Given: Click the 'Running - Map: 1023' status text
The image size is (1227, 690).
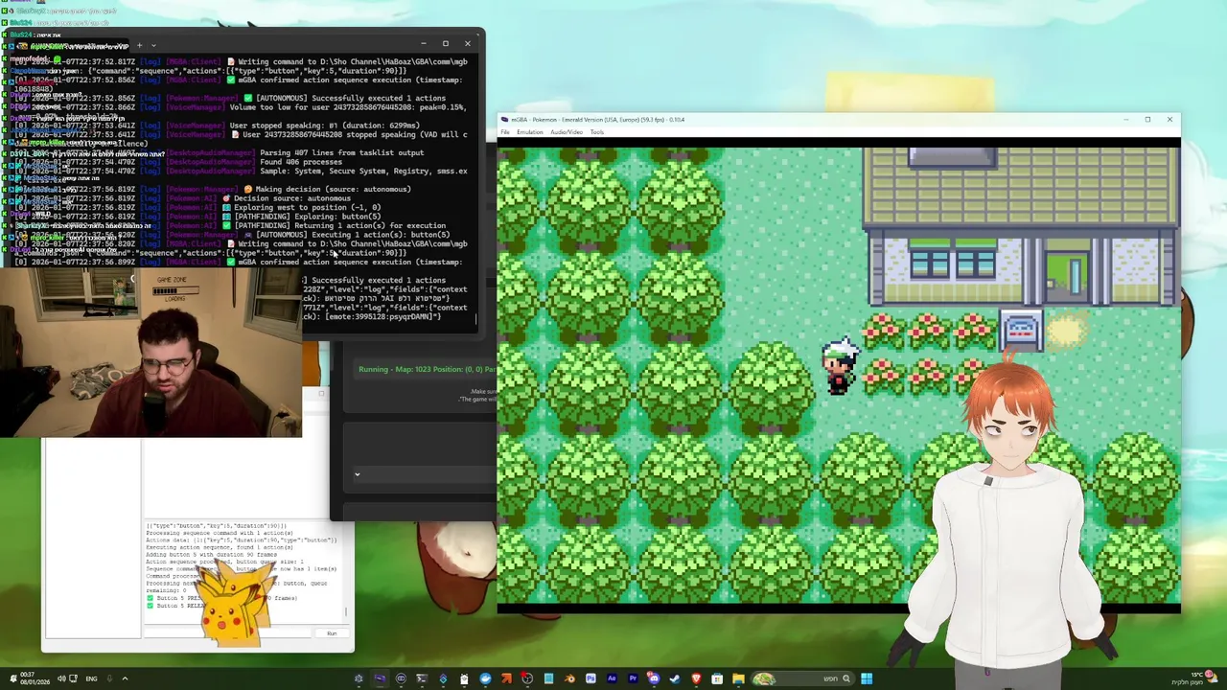Looking at the screenshot, I should (428, 369).
